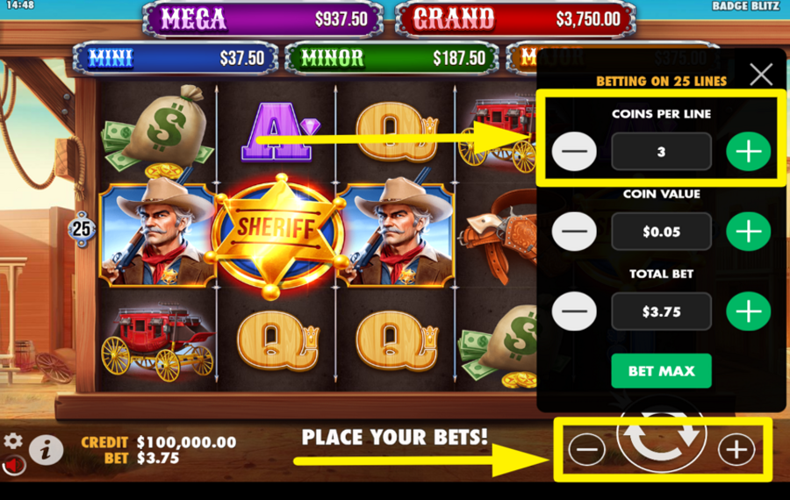Click the BET MAX button
The width and height of the screenshot is (790, 500).
[x=661, y=371]
